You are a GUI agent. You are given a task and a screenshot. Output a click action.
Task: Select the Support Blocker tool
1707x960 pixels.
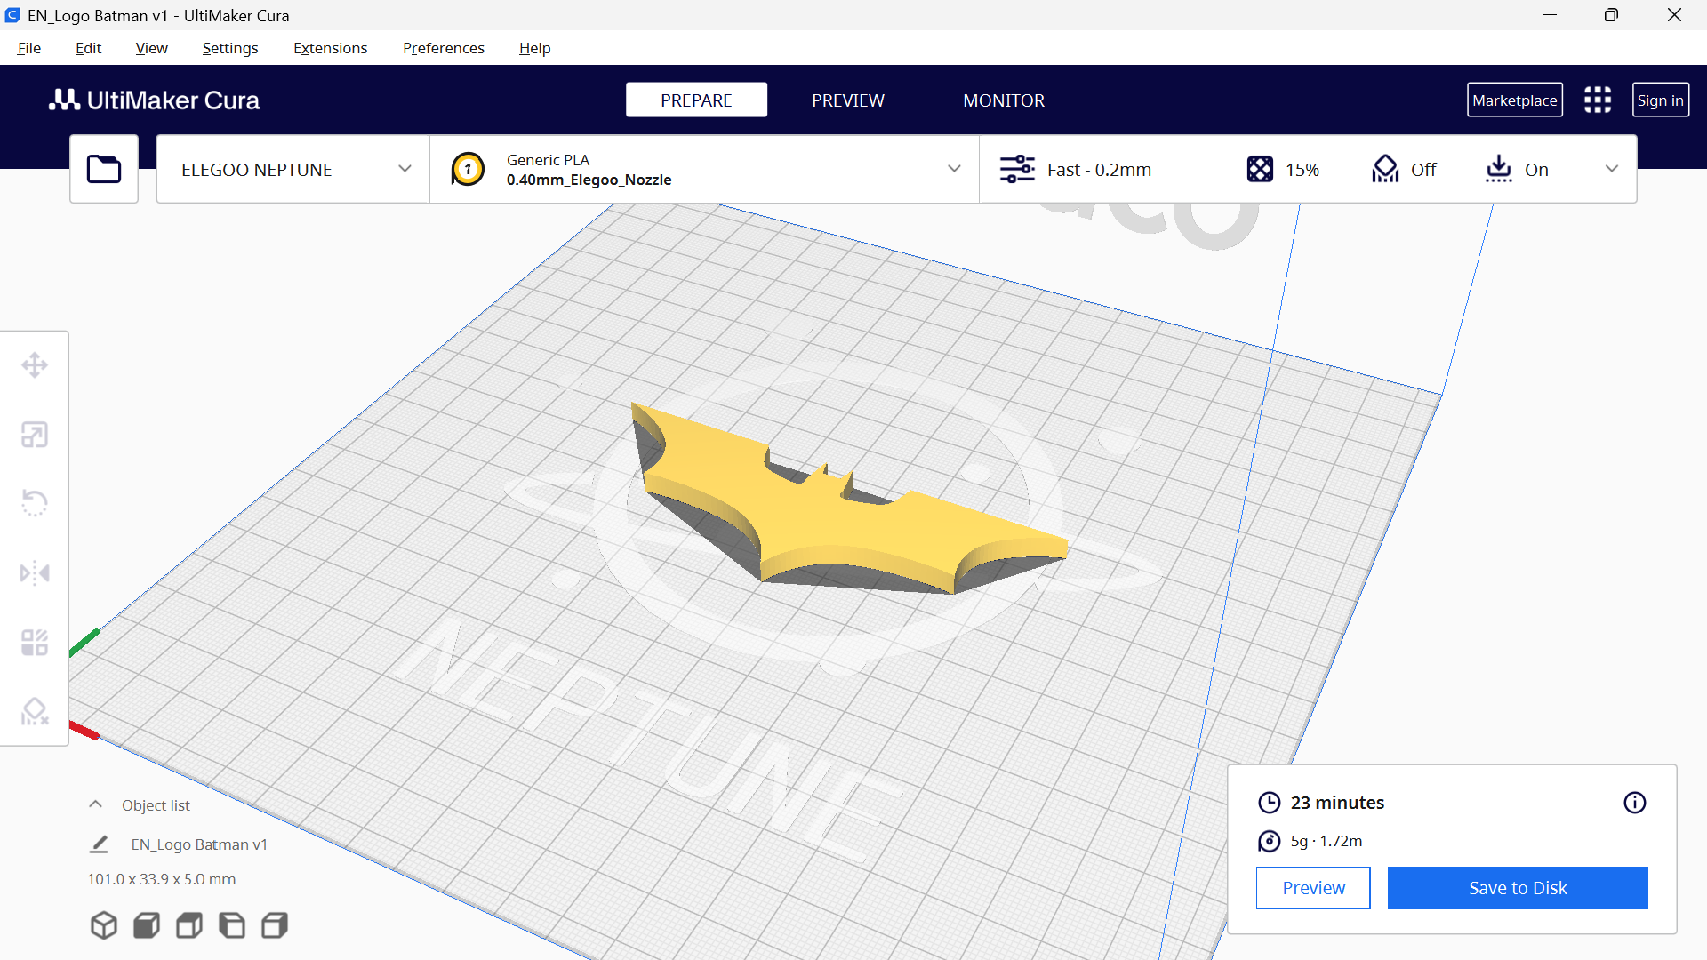click(35, 712)
